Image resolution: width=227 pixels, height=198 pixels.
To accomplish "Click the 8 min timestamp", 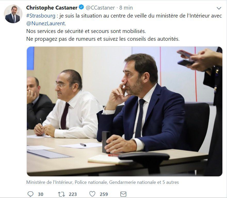I will pos(126,8).
